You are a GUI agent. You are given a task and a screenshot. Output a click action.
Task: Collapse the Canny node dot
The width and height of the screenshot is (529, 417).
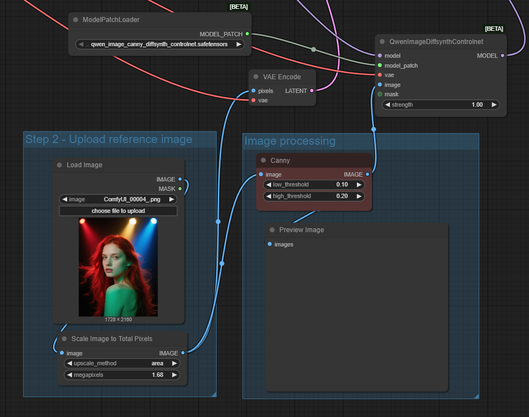[x=263, y=161]
